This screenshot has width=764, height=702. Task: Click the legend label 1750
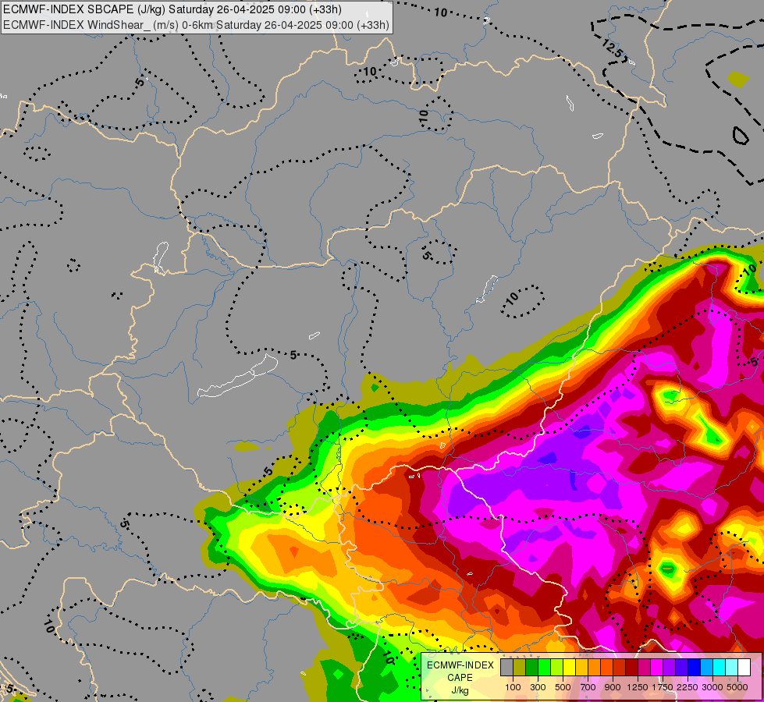tap(663, 687)
